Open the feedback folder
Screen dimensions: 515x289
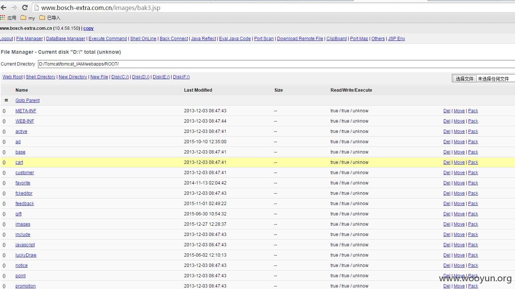25,204
